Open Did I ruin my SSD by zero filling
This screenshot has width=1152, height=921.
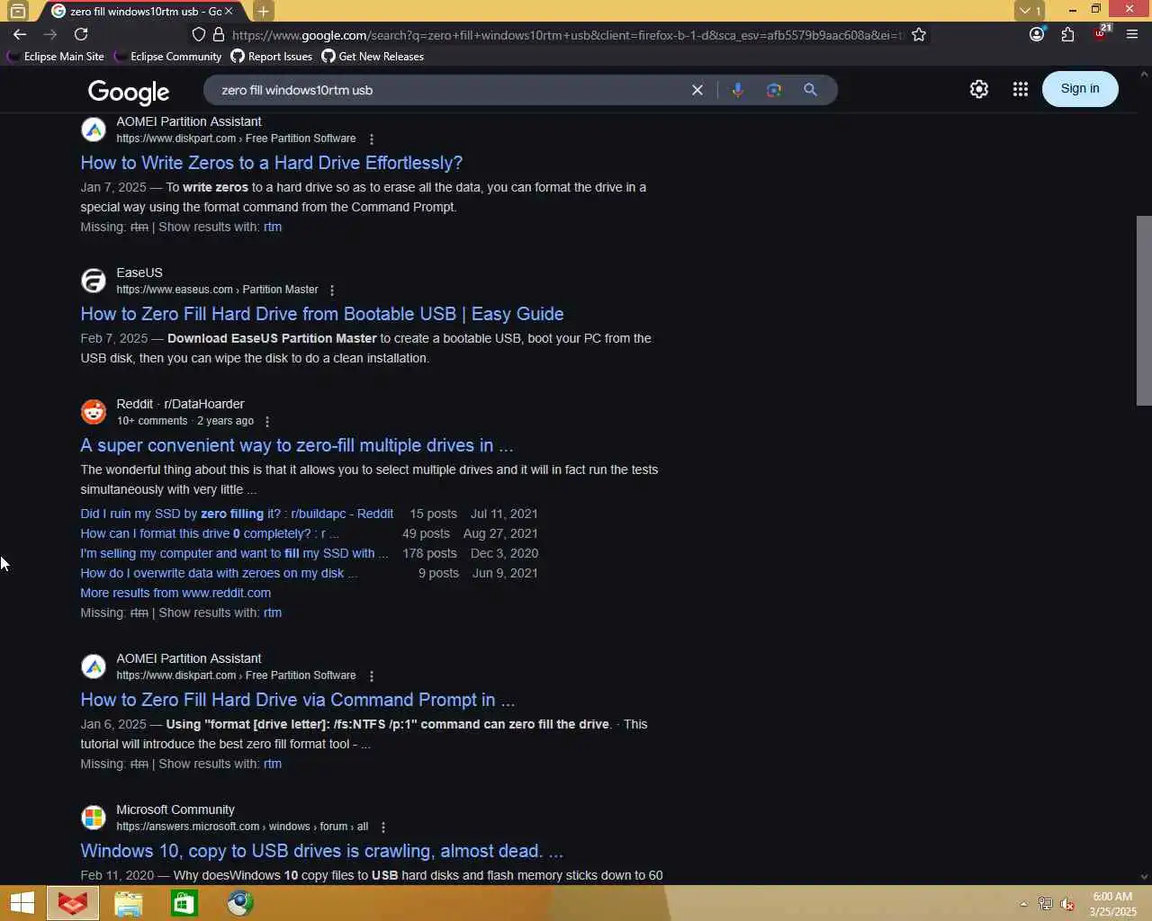(237, 514)
